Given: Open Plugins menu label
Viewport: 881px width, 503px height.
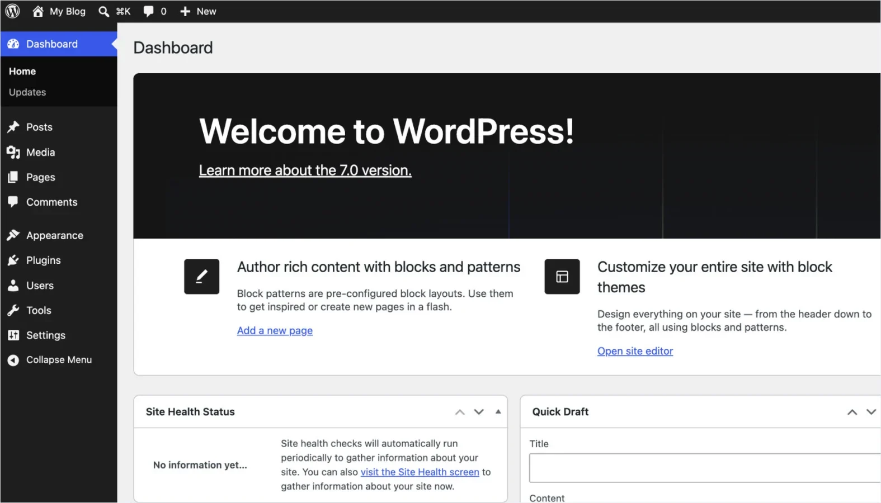Looking at the screenshot, I should [44, 260].
